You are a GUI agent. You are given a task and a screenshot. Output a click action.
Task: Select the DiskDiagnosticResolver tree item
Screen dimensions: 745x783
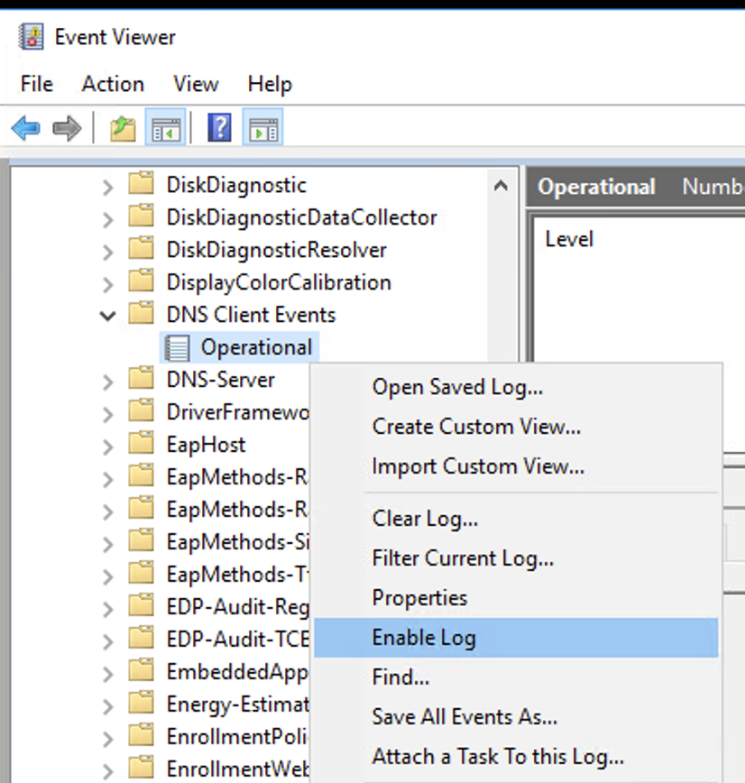point(277,250)
